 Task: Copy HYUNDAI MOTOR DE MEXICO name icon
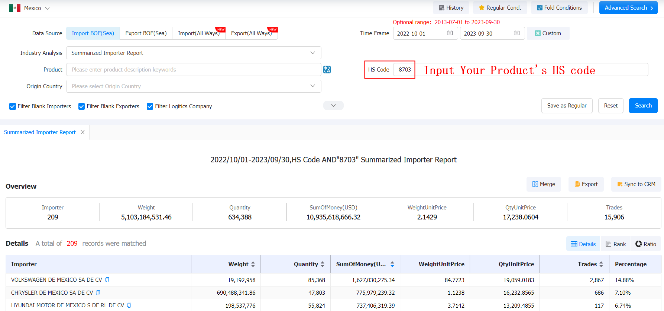point(129,305)
